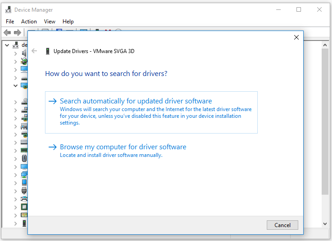Image resolution: width=332 pixels, height=241 pixels.
Task: Choose Search automatically for updated driver software
Action: pos(151,112)
